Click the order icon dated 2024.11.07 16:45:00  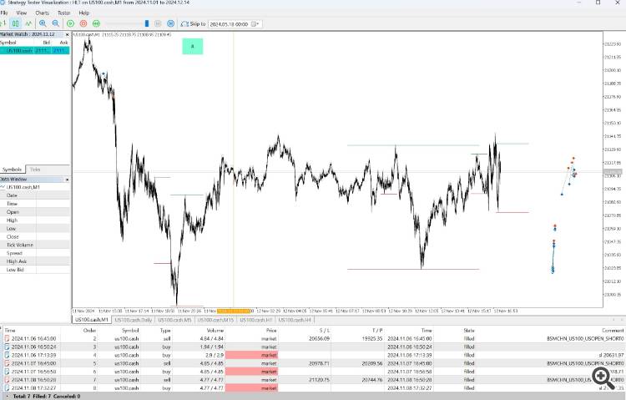7,363
